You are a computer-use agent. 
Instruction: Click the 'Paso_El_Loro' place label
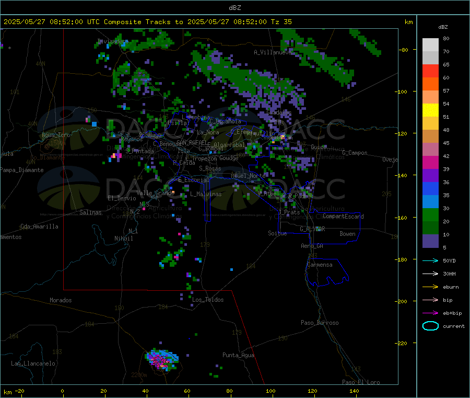(361, 382)
